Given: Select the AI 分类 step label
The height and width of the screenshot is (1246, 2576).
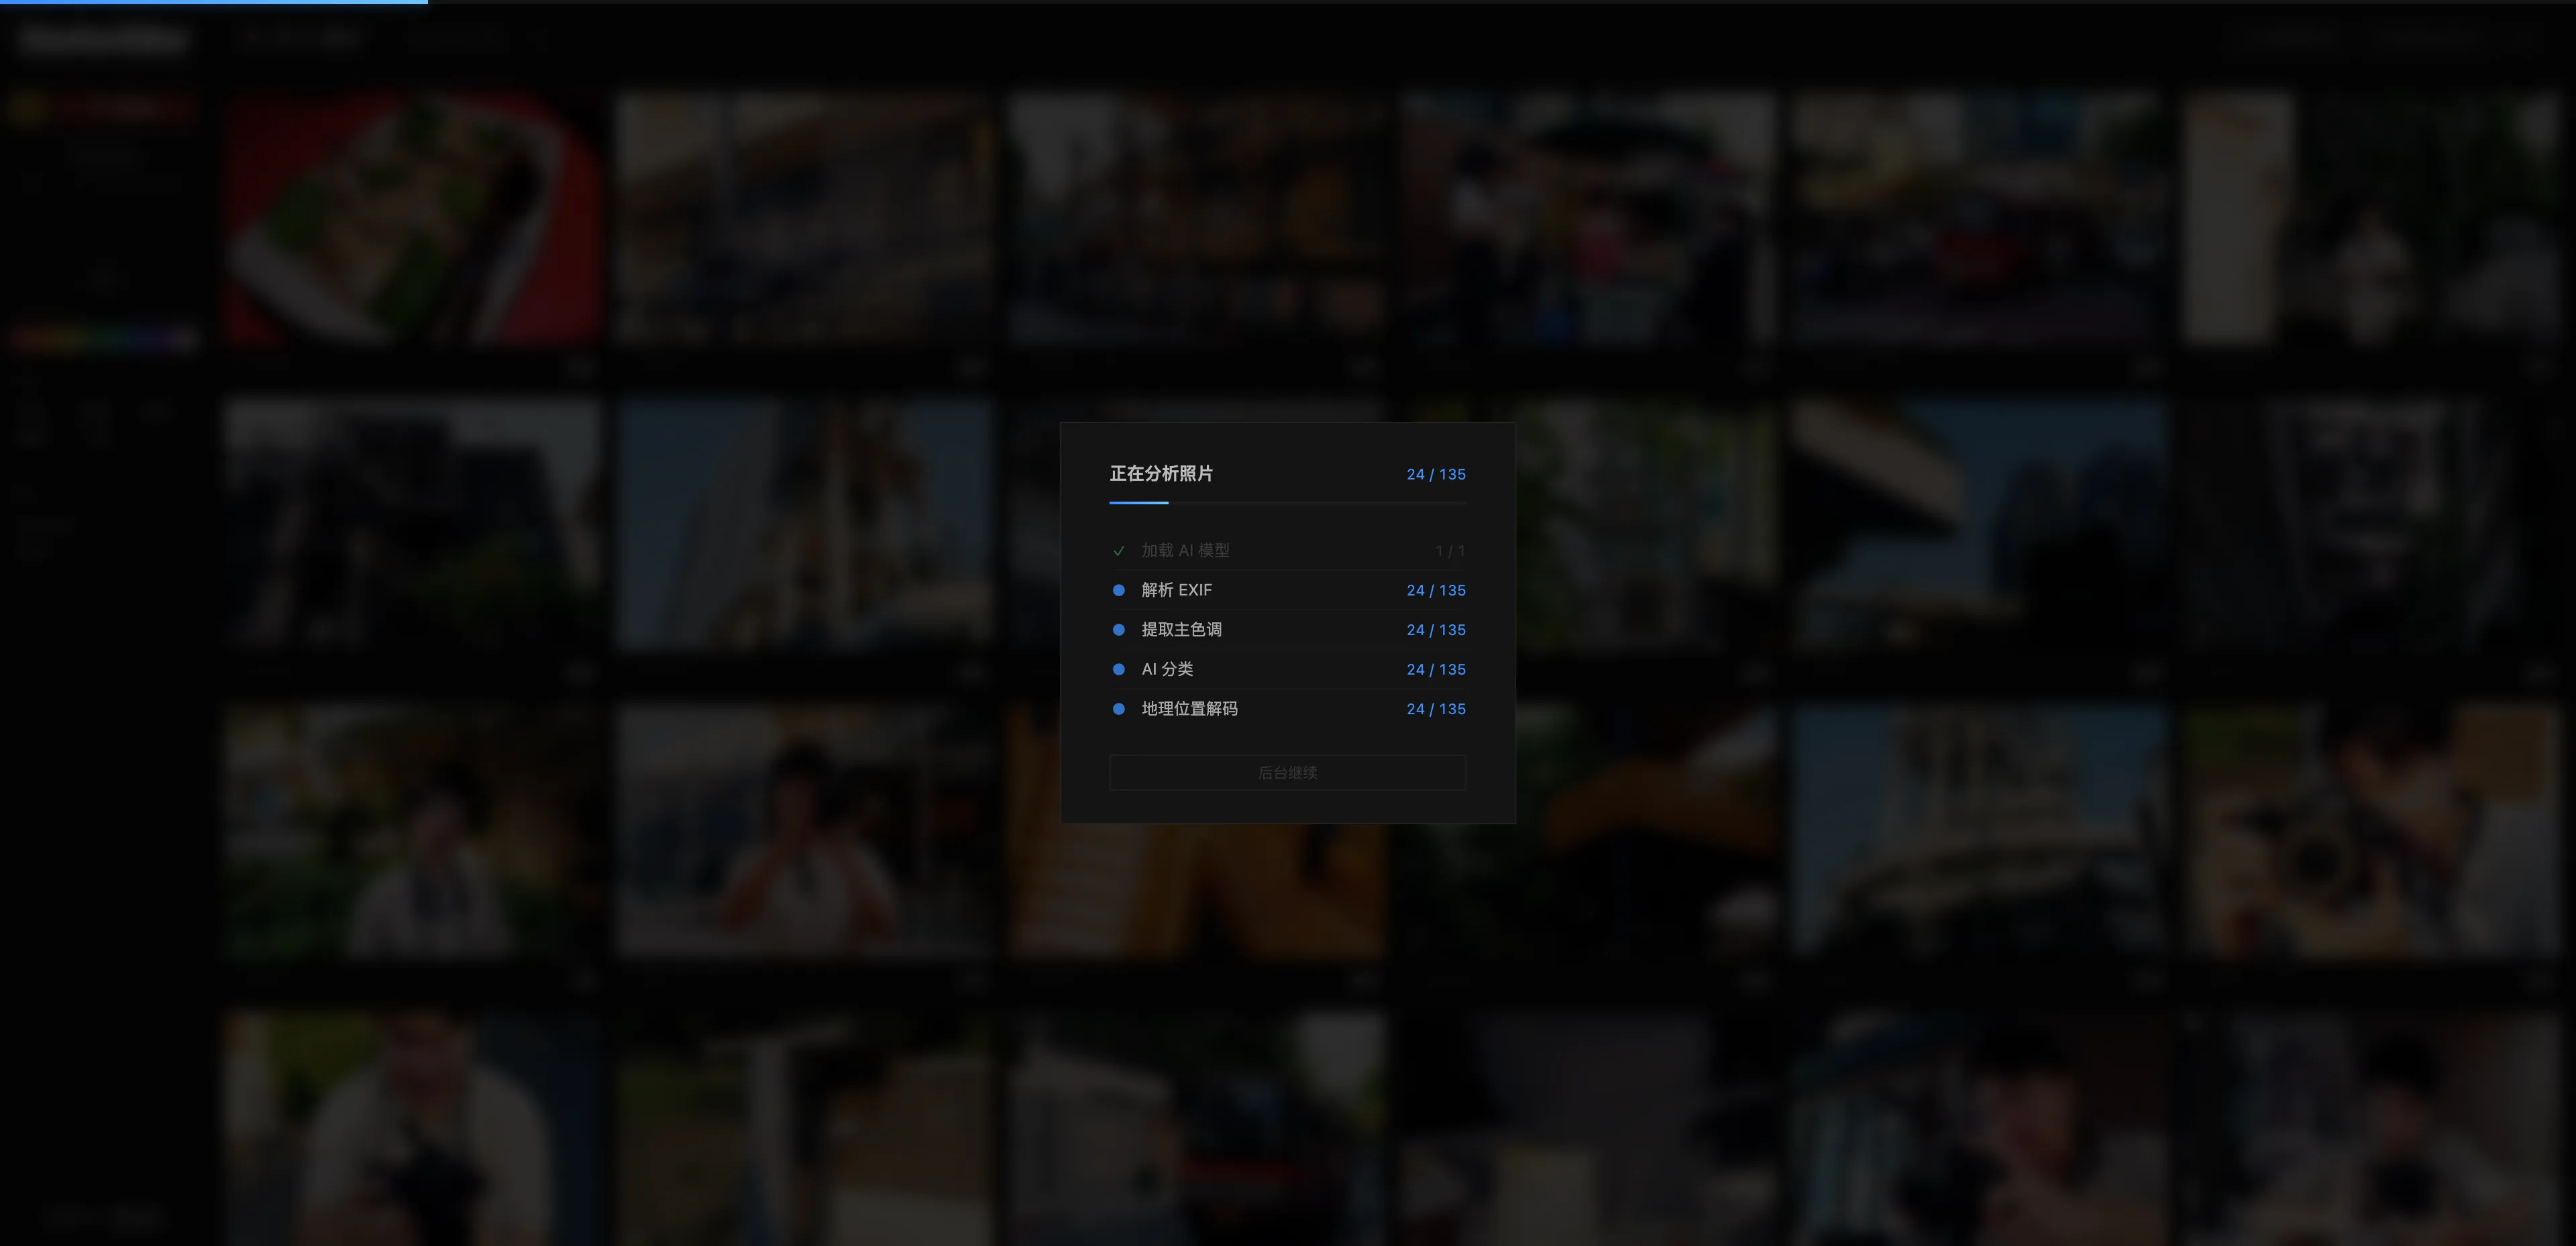Looking at the screenshot, I should coord(1166,669).
